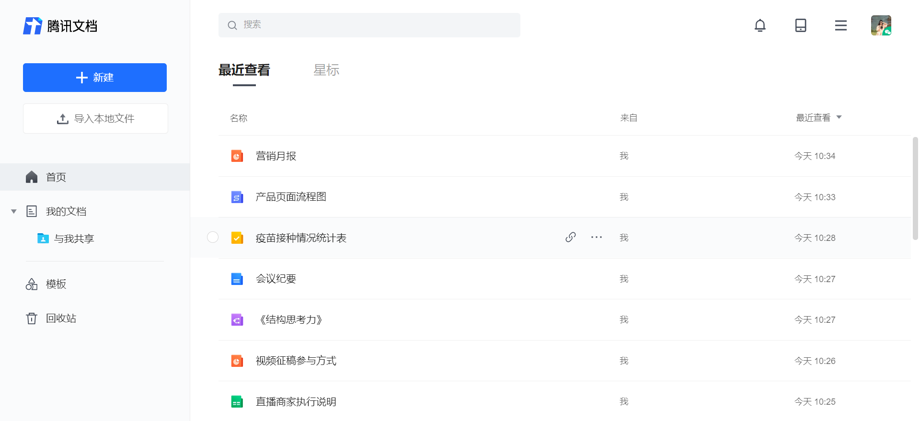920x421 pixels.
Task: Open the tablet device icon
Action: 800,25
